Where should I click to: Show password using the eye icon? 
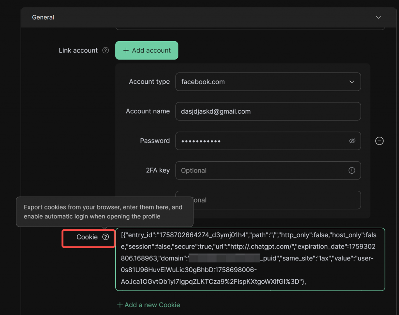(x=352, y=141)
